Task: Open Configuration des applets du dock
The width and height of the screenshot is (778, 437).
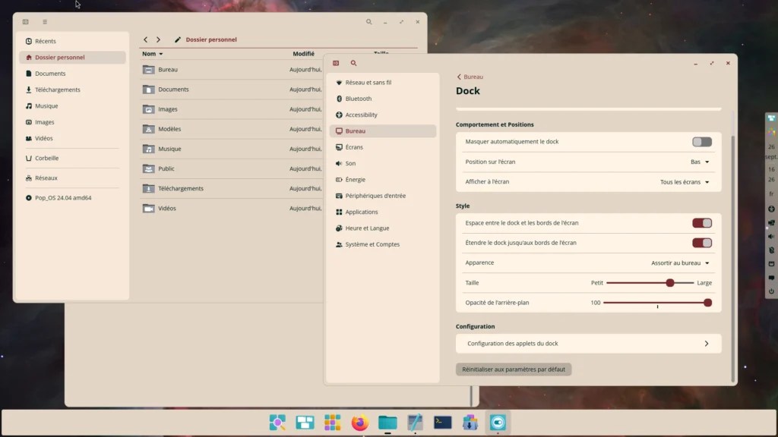Action: click(x=589, y=344)
